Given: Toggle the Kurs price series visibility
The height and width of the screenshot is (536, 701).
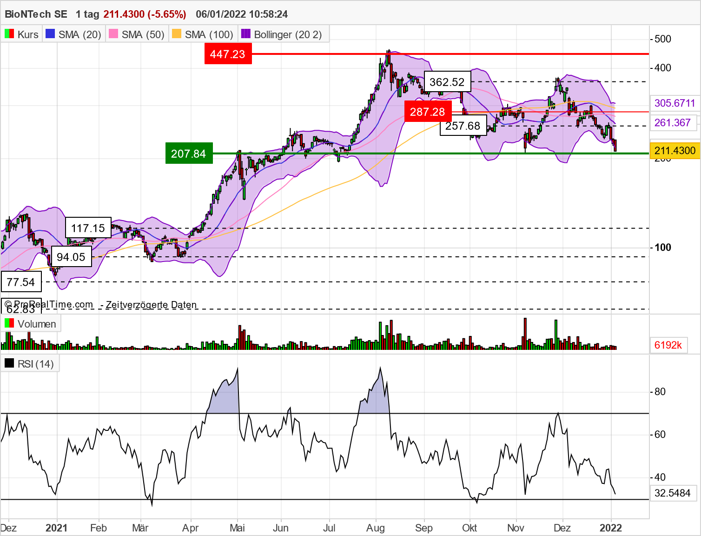Looking at the screenshot, I should pyautogui.click(x=22, y=34).
